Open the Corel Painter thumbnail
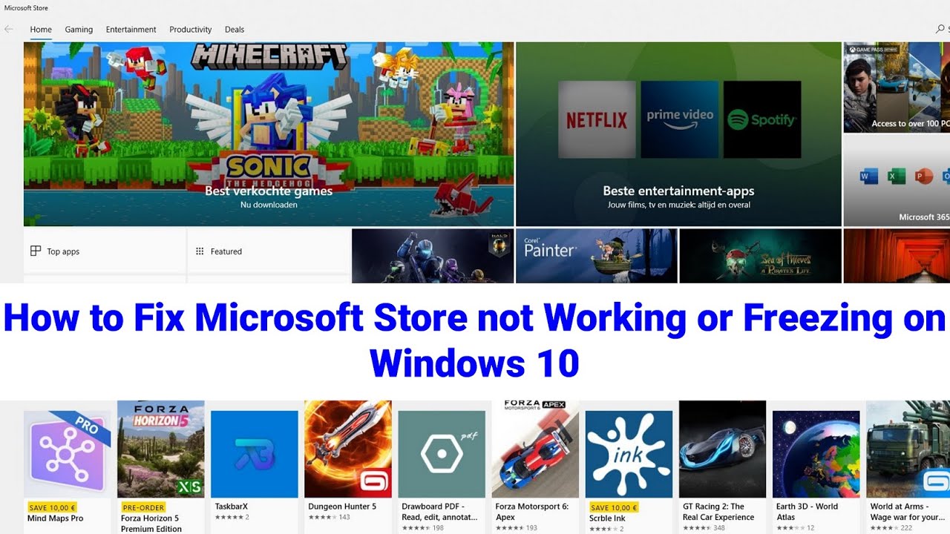 597,256
